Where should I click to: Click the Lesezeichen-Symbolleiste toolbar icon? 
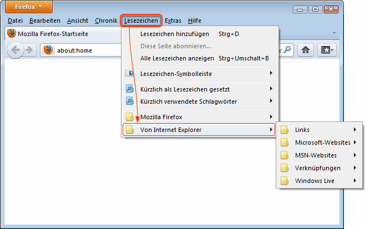[129, 74]
